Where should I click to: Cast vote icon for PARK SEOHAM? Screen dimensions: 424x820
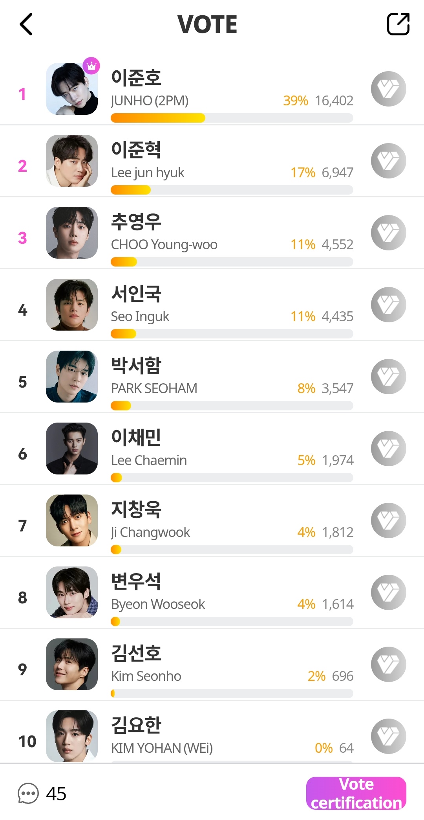pos(388,377)
